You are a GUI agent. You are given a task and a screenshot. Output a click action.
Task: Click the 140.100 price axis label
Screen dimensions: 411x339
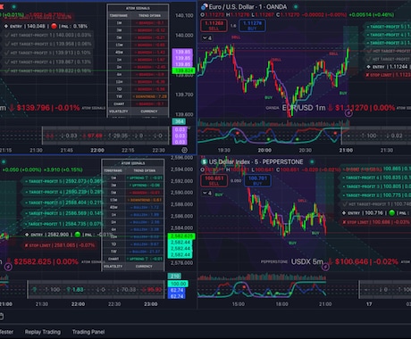point(184,15)
